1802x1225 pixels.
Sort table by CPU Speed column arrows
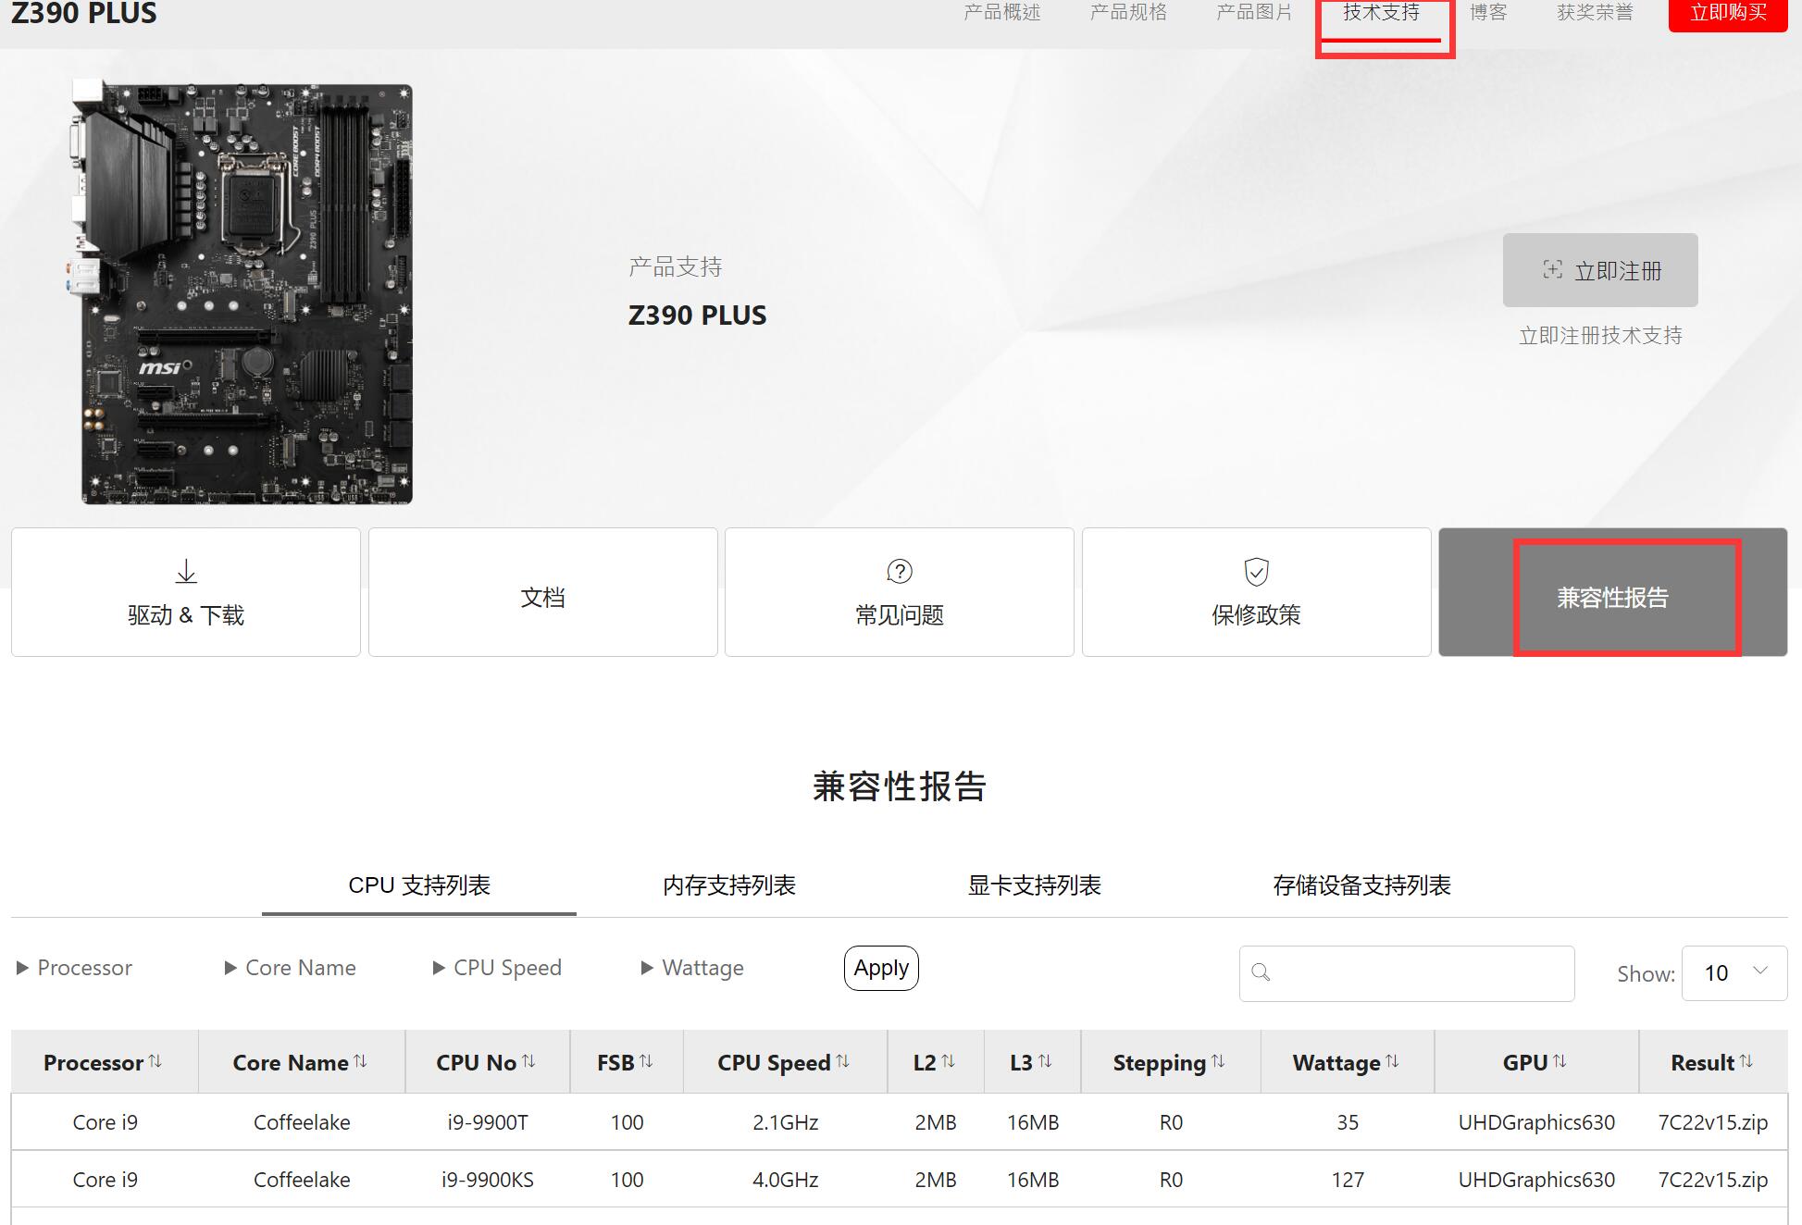(842, 1061)
